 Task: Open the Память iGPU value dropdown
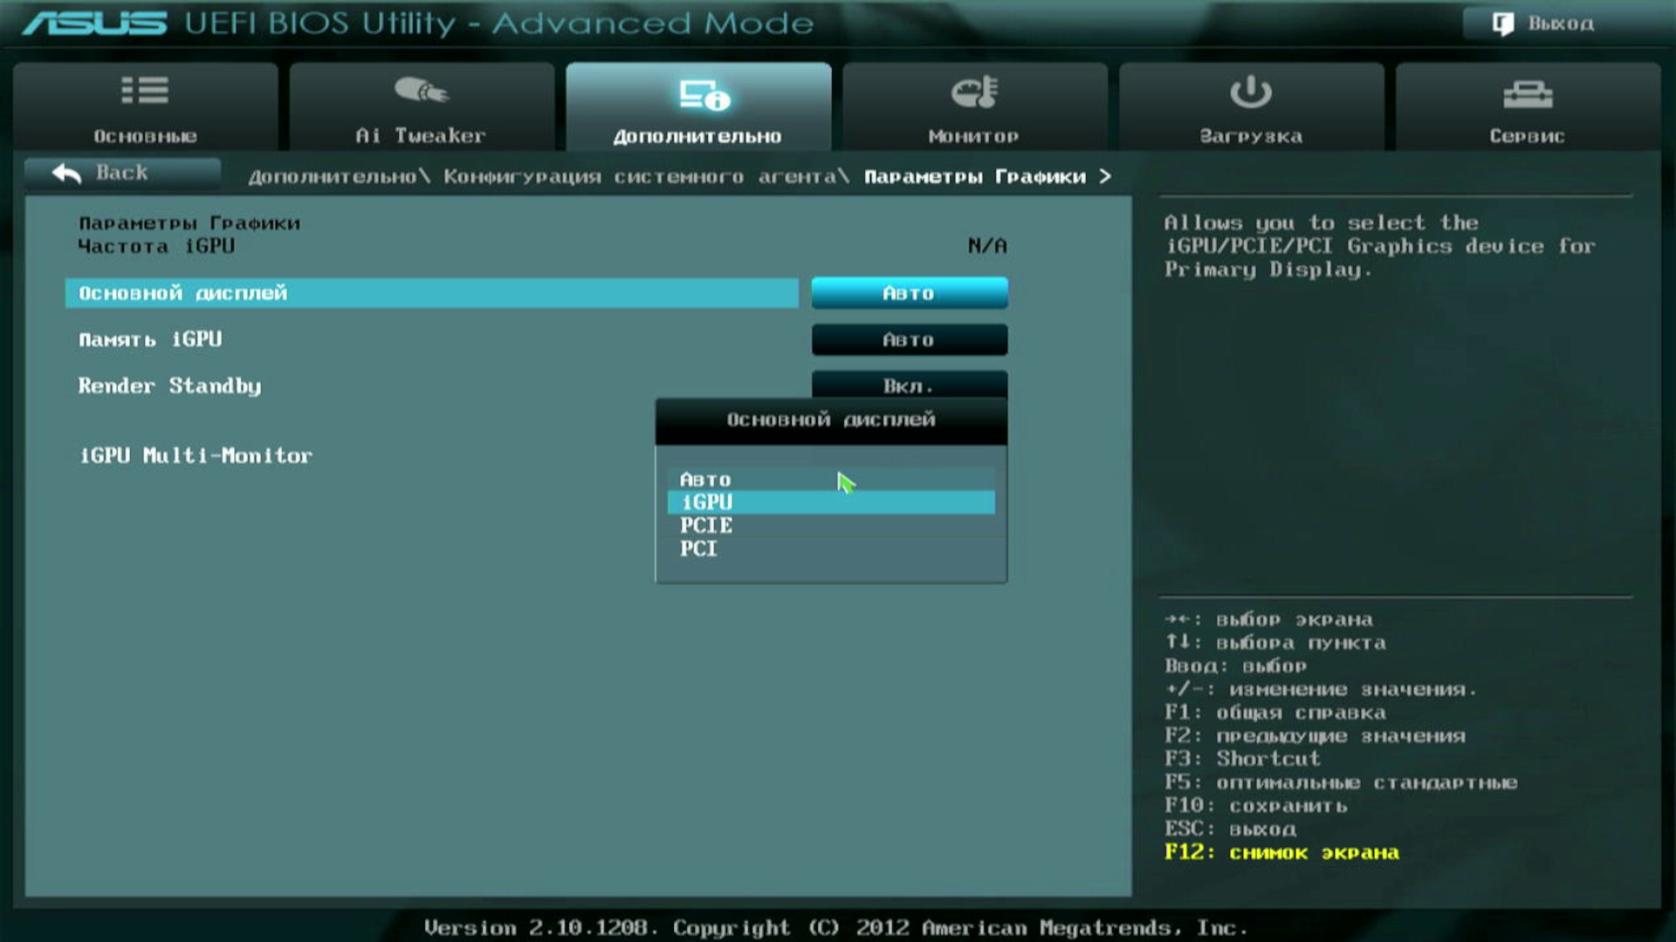pos(909,340)
